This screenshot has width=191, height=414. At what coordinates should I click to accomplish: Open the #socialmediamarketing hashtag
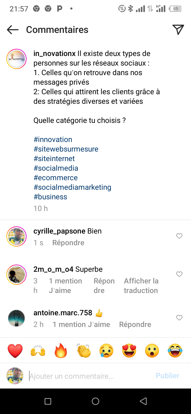point(72,187)
